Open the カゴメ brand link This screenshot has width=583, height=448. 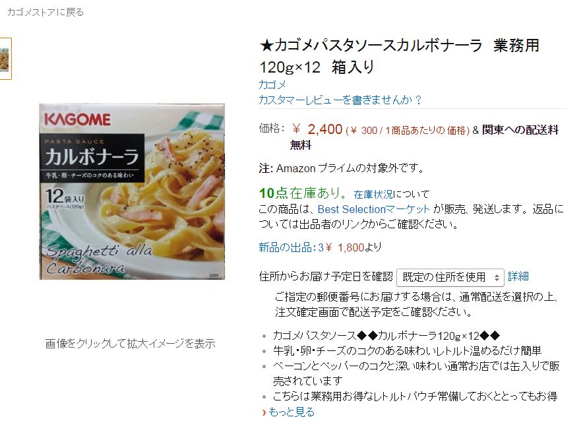[272, 84]
